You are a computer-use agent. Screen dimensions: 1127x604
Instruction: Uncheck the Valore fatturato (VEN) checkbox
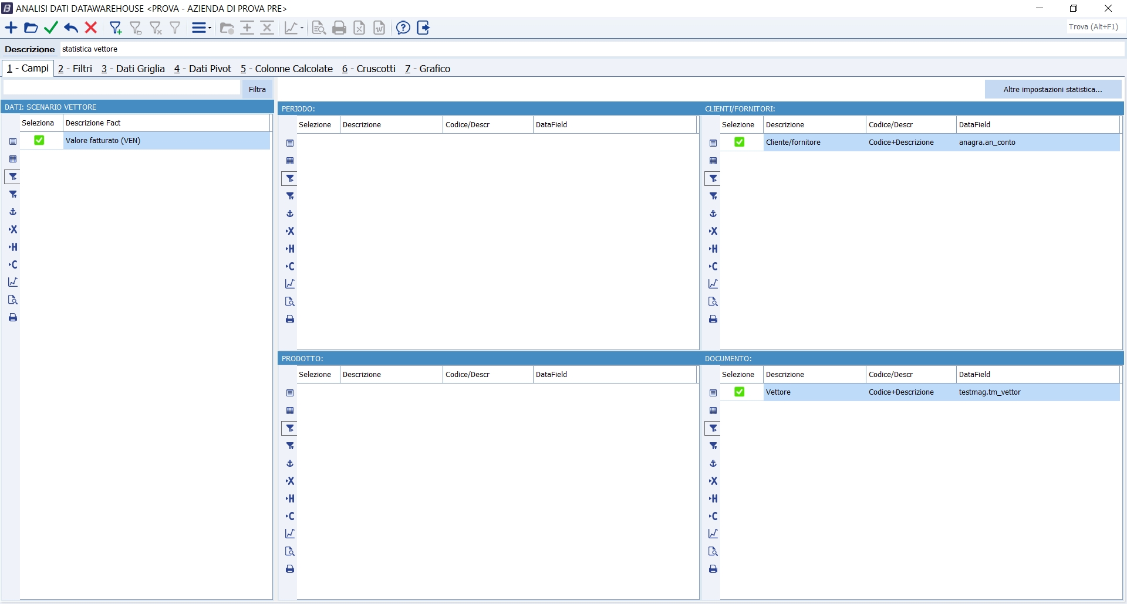click(x=39, y=140)
